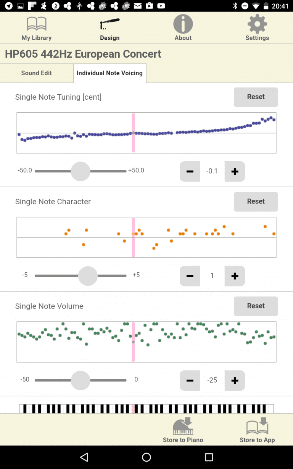
Task: Open the About information page
Action: pyautogui.click(x=183, y=27)
